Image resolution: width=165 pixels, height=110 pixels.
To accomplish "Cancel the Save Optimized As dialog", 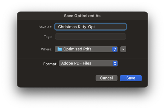I will 106,78.
